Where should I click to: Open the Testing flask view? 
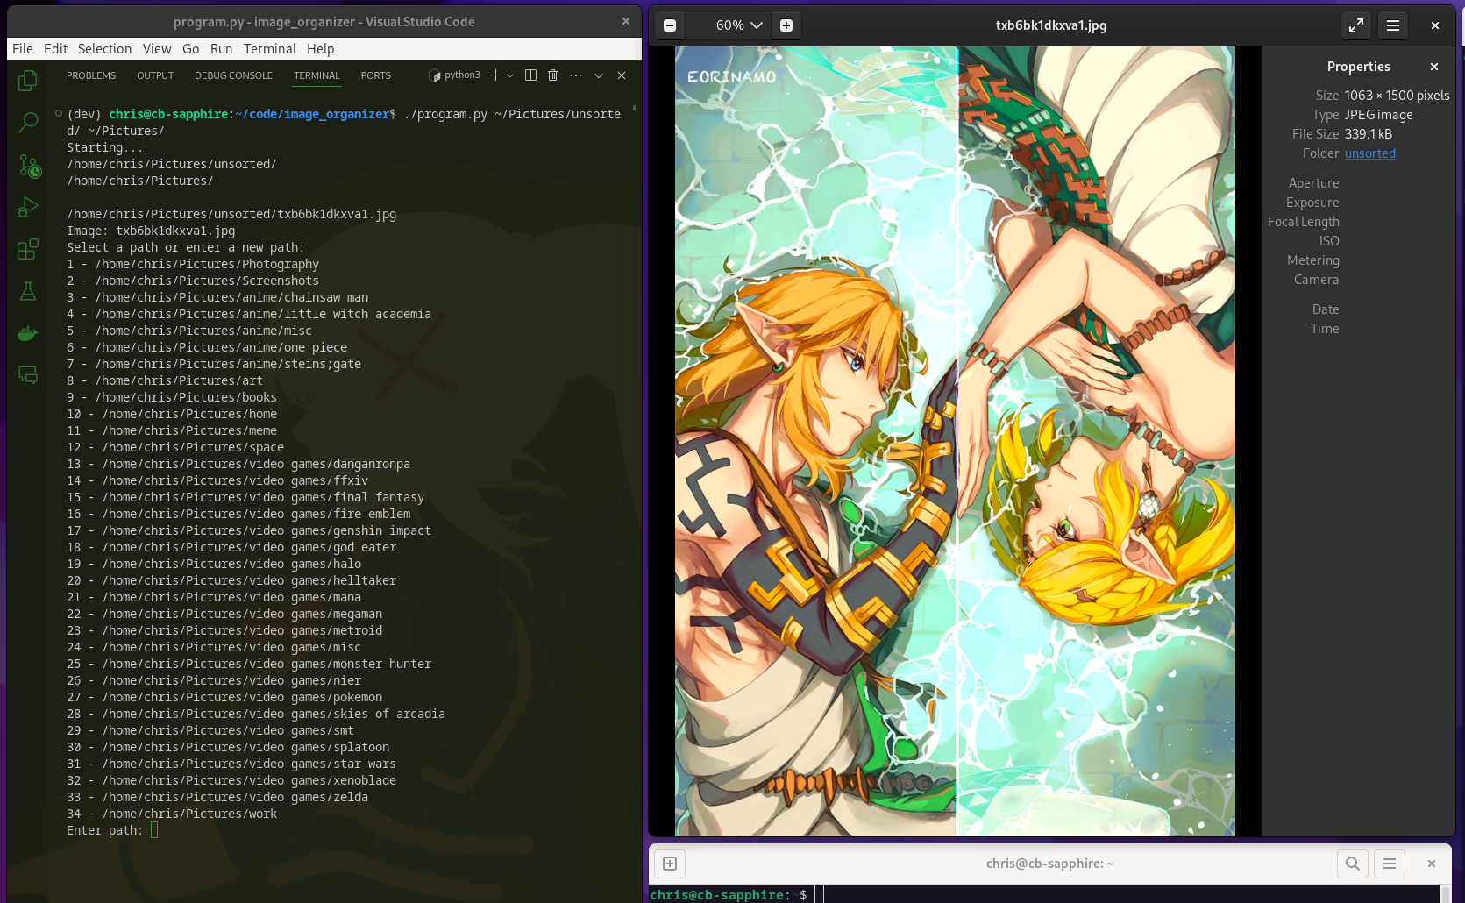click(x=28, y=291)
